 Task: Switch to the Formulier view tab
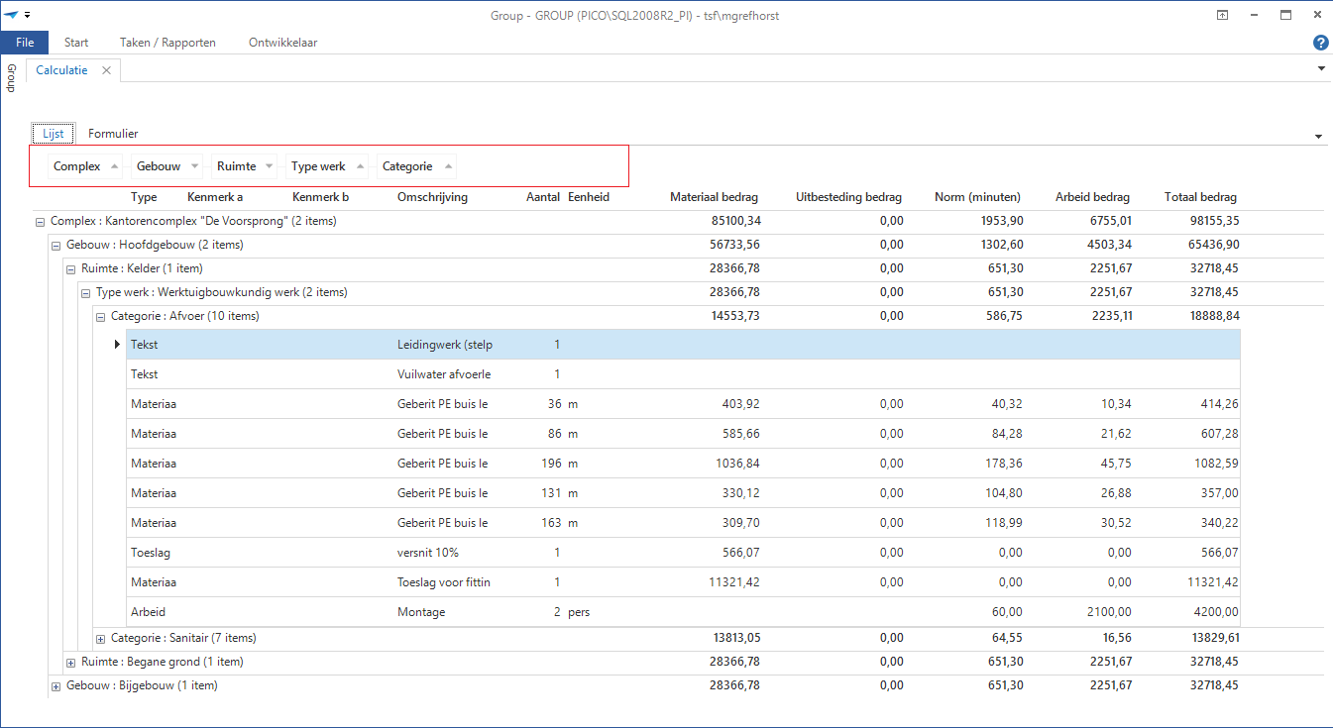pos(113,134)
